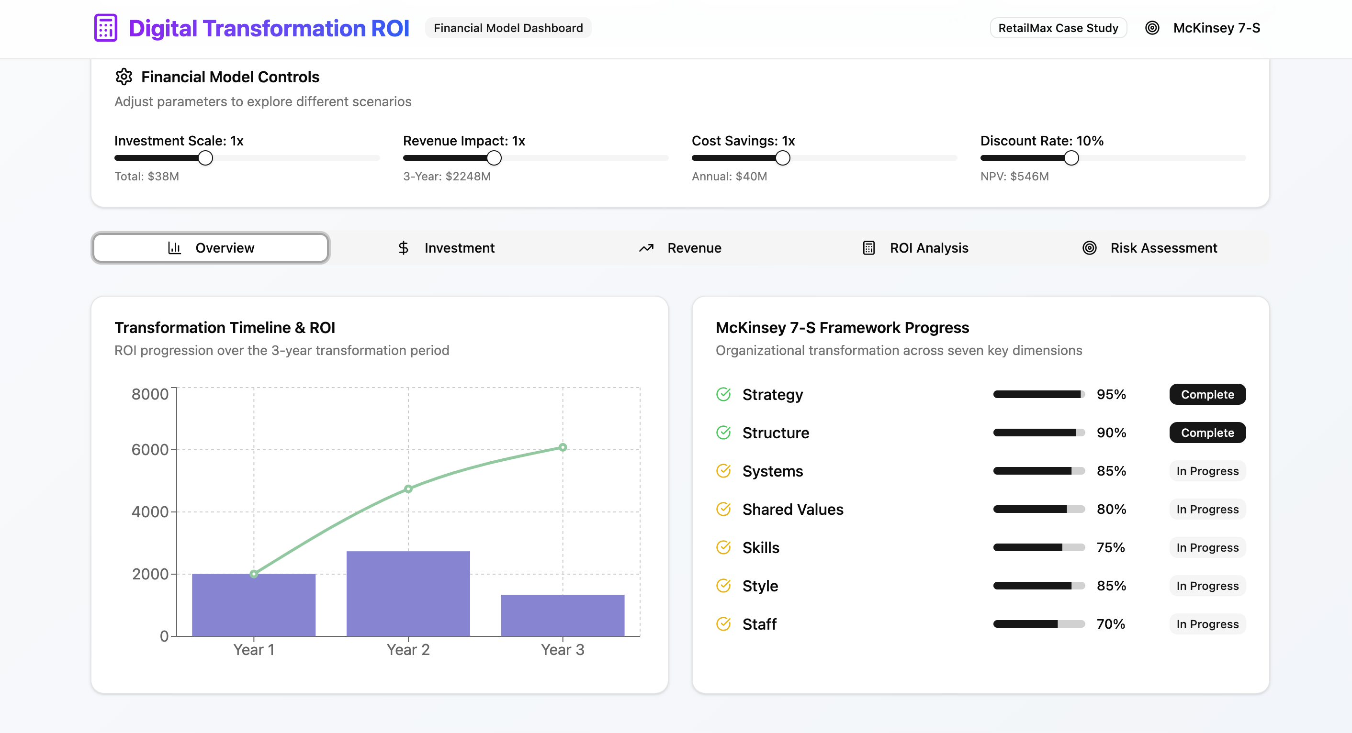Click the Discount Rate slider handle
This screenshot has height=733, width=1352.
coord(1071,158)
